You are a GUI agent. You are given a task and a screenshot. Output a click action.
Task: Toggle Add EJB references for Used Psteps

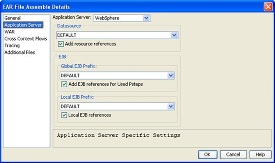click(64, 85)
